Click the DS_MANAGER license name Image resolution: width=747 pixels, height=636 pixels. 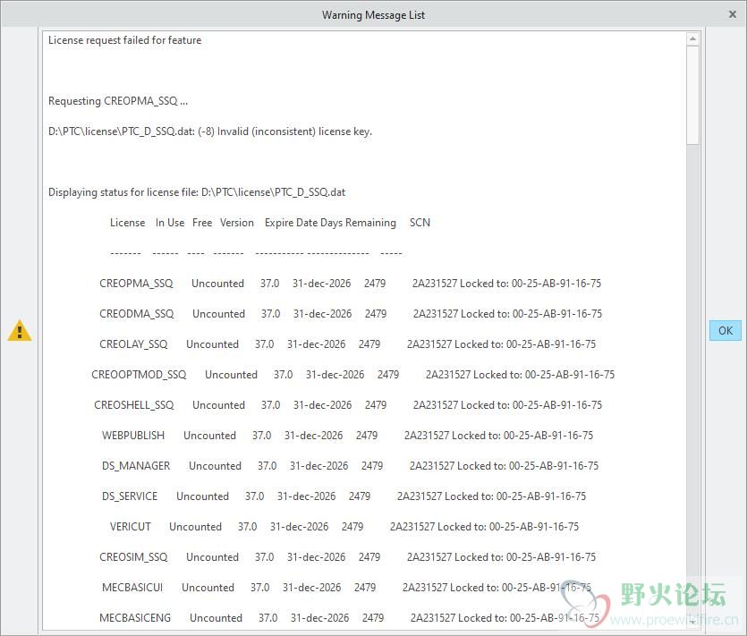point(136,466)
